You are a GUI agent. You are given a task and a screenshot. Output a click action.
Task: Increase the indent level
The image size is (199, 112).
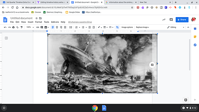coord(94,27)
